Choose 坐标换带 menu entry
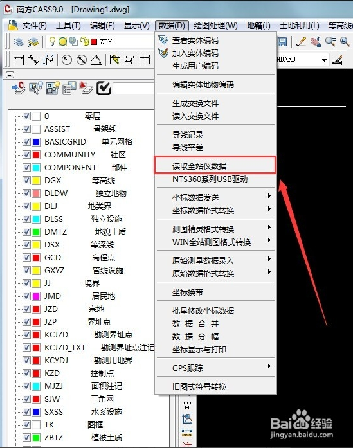The width and height of the screenshot is (353, 448). click(x=216, y=292)
